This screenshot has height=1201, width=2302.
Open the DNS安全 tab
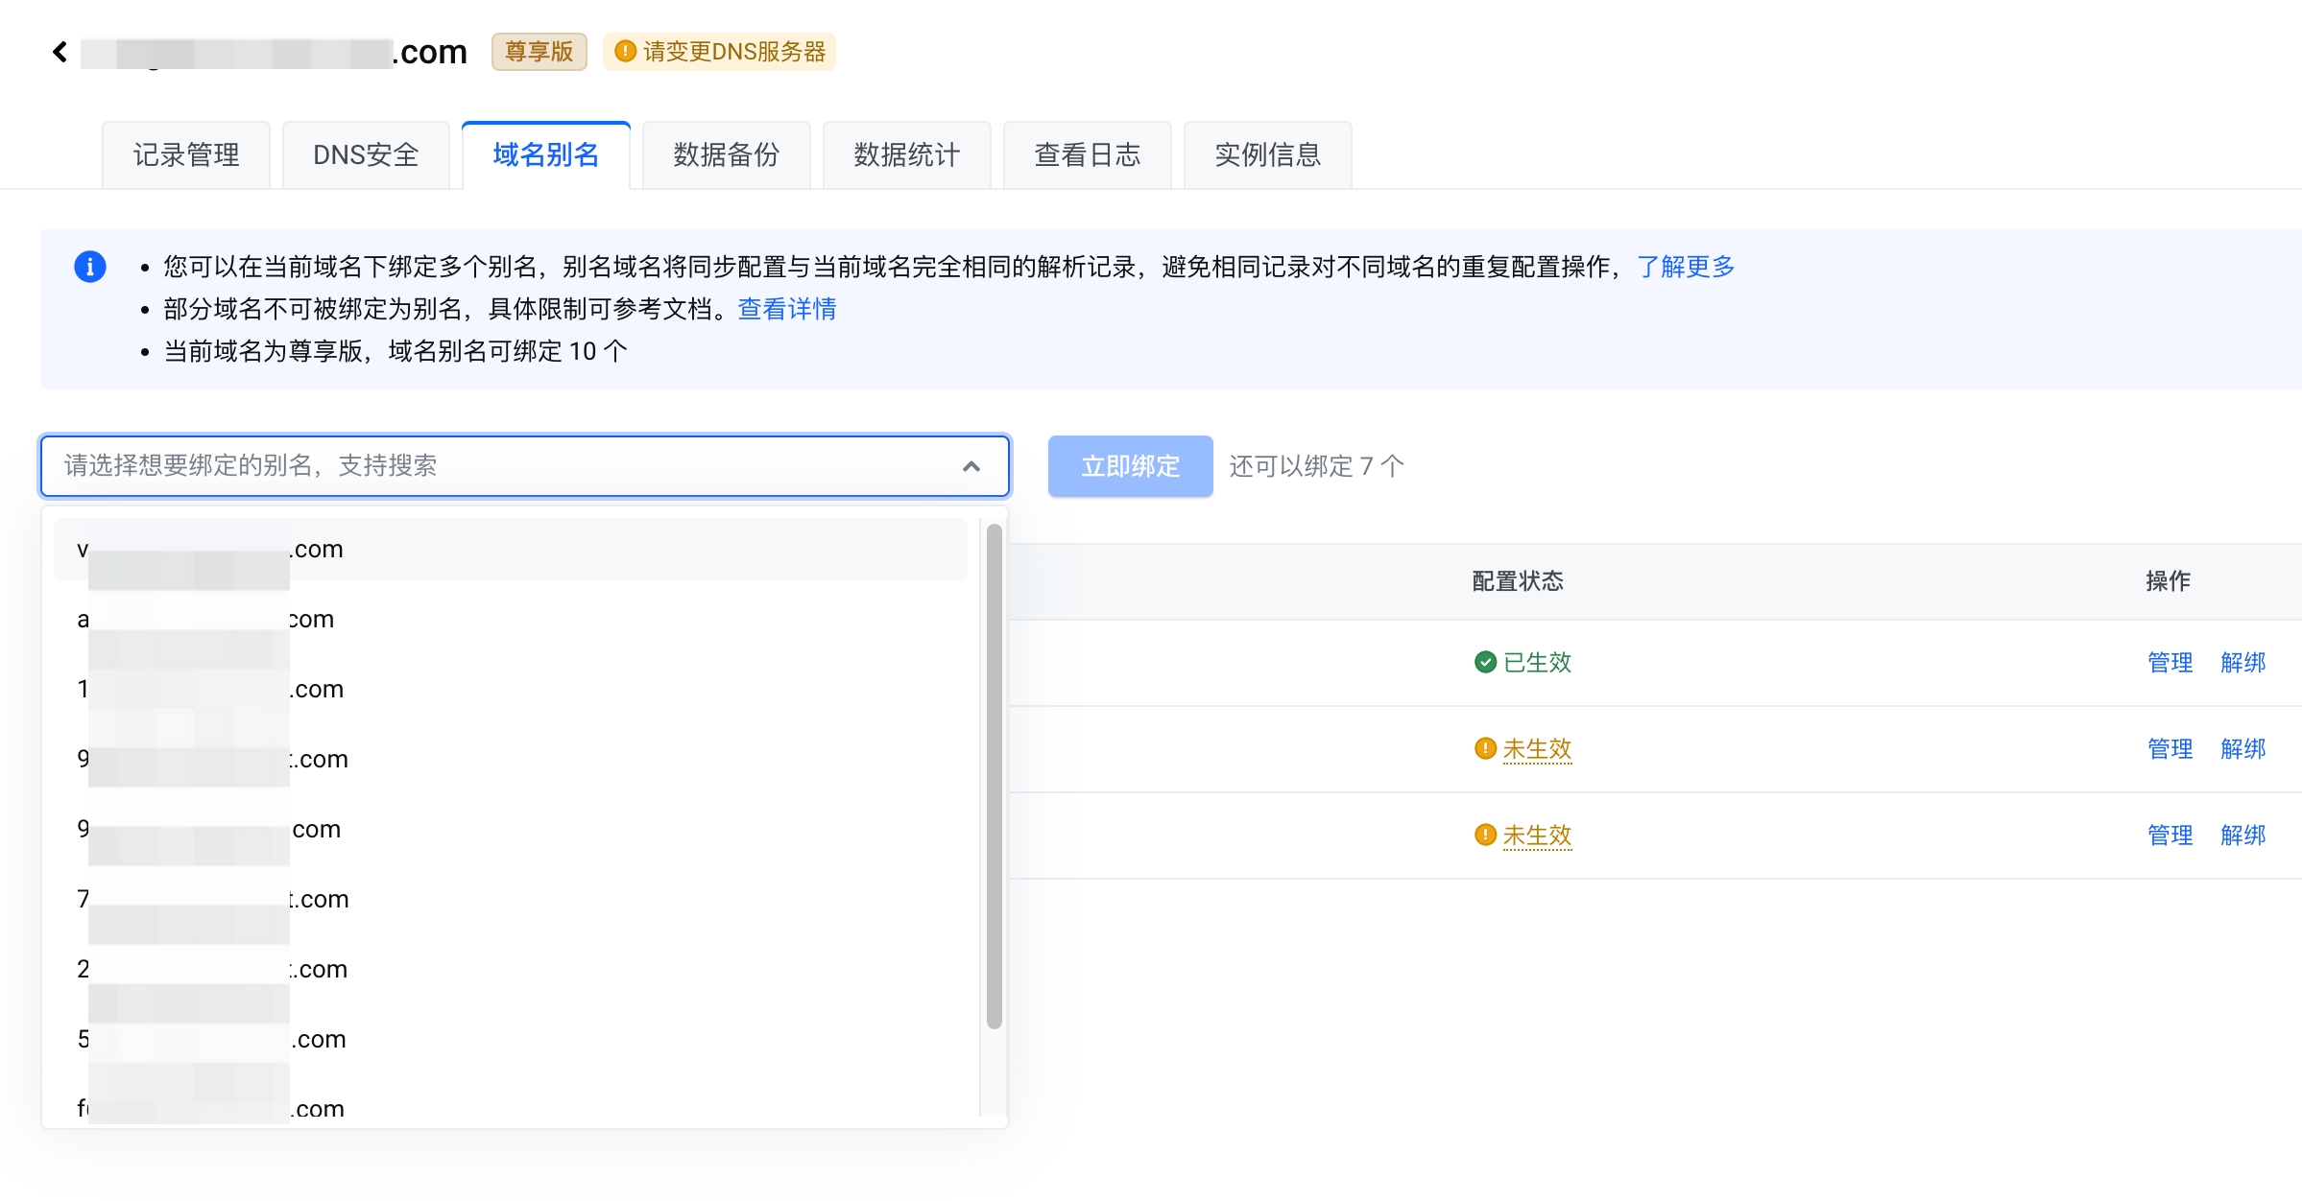point(366,155)
